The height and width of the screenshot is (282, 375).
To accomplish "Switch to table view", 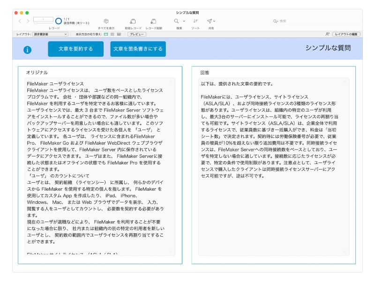I will (x=119, y=34).
